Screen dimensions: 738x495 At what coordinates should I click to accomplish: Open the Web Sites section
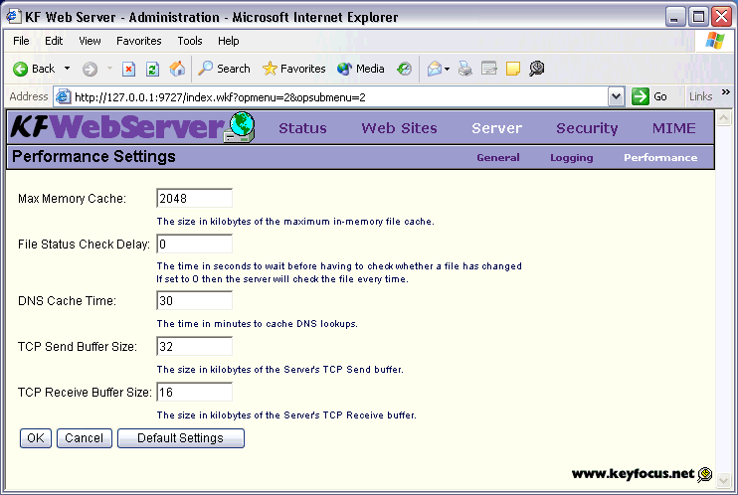coord(399,128)
